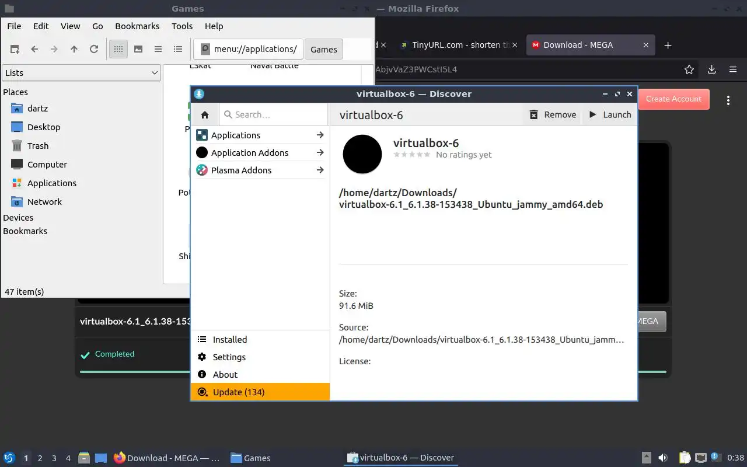Open the Edit menu
The image size is (747, 467).
coord(41,26)
